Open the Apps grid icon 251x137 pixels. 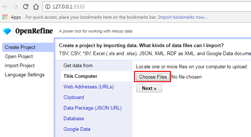pos(5,17)
